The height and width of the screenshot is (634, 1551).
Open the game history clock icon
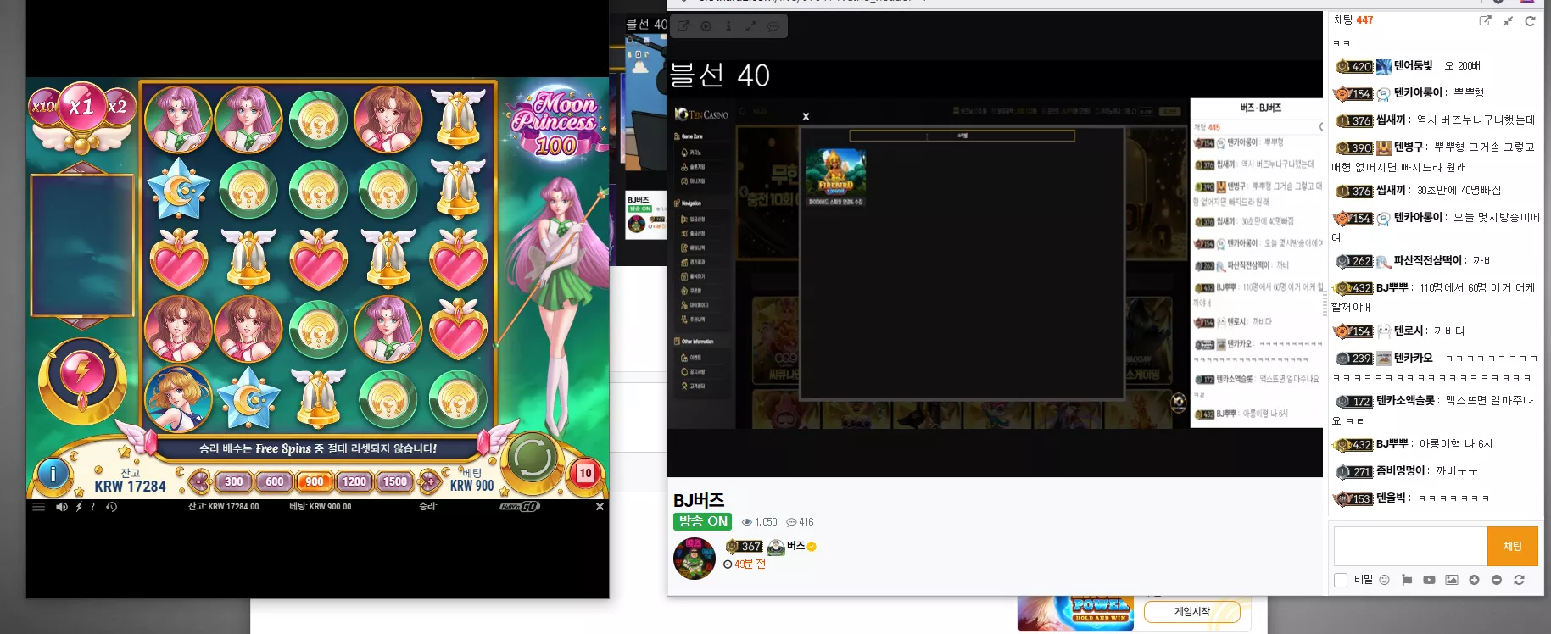click(x=111, y=507)
